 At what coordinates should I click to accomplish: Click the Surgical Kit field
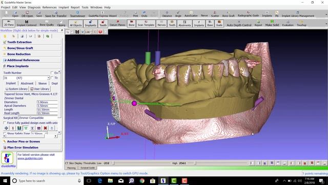pyautogui.click(x=37, y=118)
